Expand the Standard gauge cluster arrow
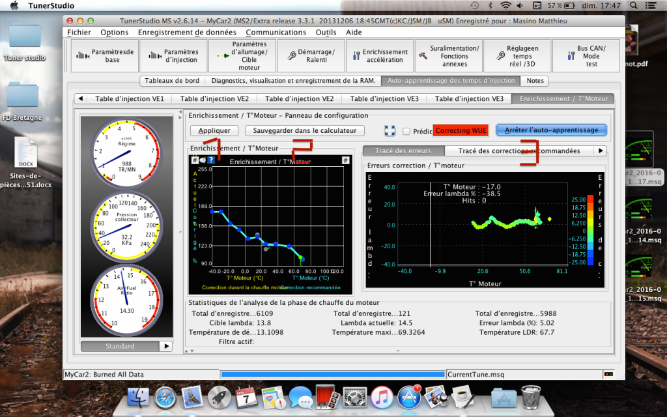The height and width of the screenshot is (417, 667). [166, 347]
